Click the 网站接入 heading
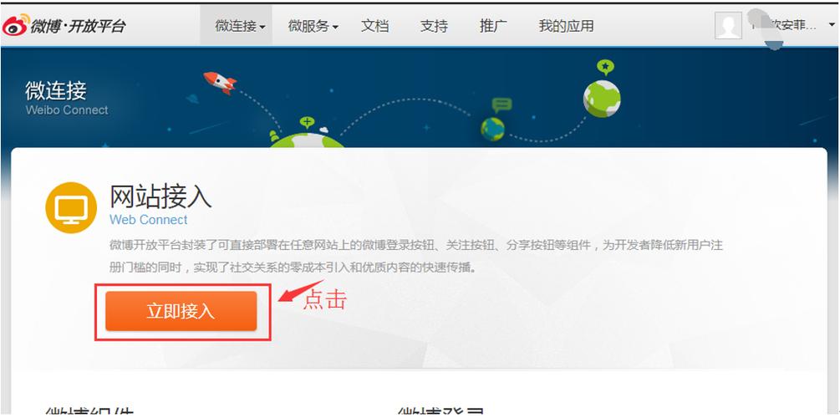840x418 pixels. click(160, 196)
